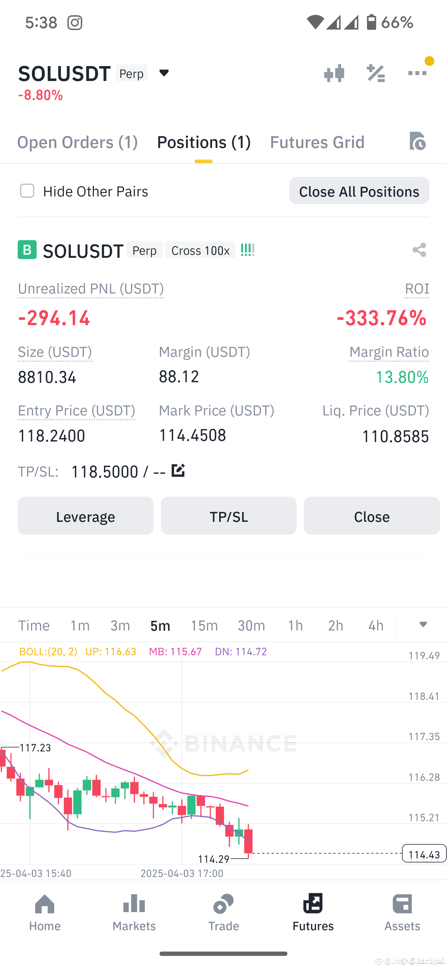Toggle the Hide Other Pairs checkbox
The height and width of the screenshot is (968, 447).
(27, 191)
